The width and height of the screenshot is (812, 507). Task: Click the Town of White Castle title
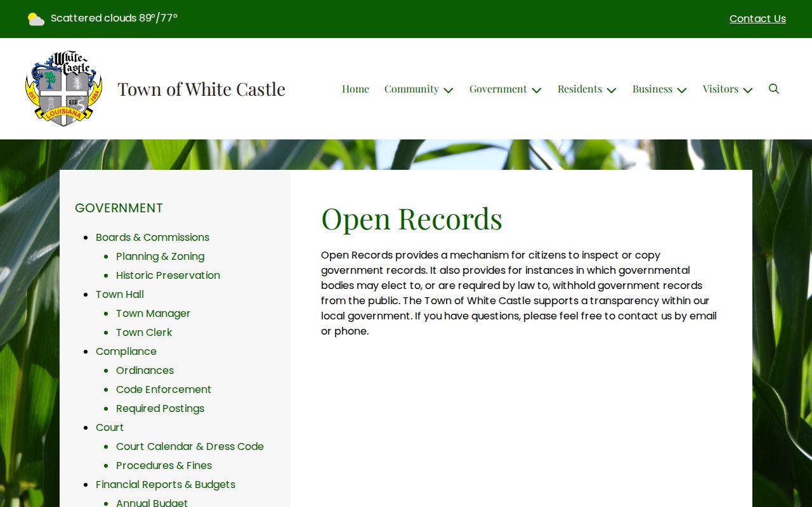202,89
